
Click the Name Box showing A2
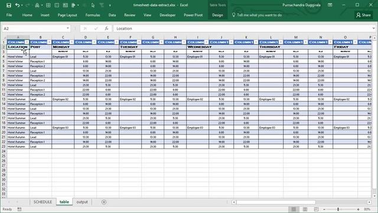[x=34, y=28]
